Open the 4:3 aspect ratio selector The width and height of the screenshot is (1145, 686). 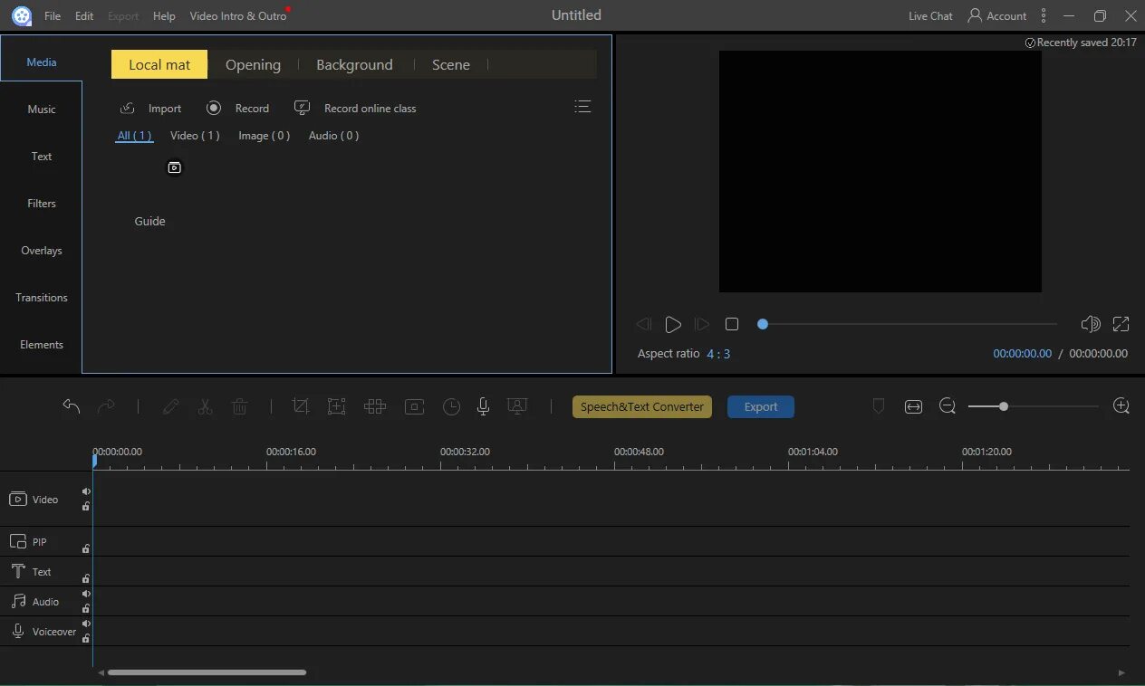718,354
